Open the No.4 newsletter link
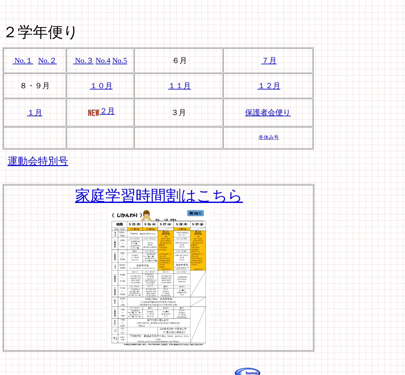 (103, 61)
